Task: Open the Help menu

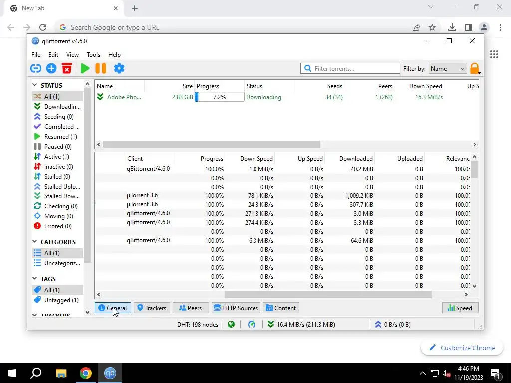Action: pyautogui.click(x=114, y=55)
